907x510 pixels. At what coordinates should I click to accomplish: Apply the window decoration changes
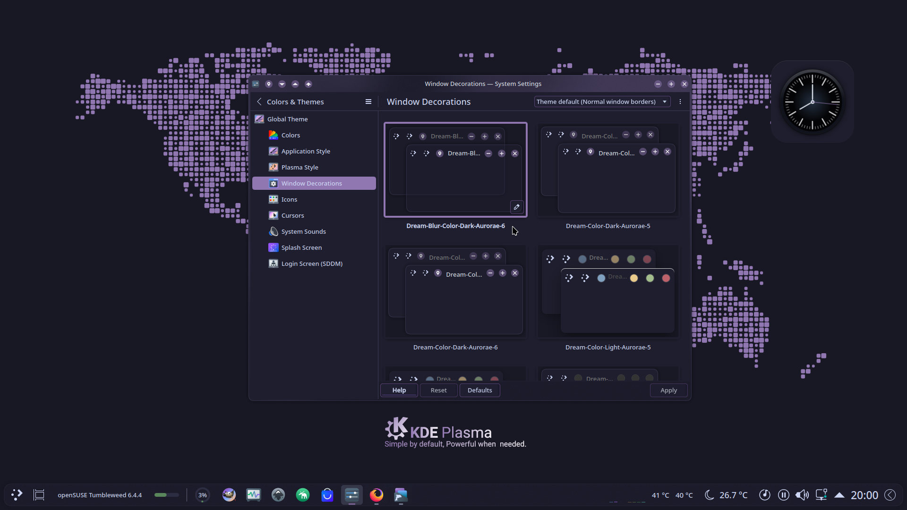tap(668, 390)
